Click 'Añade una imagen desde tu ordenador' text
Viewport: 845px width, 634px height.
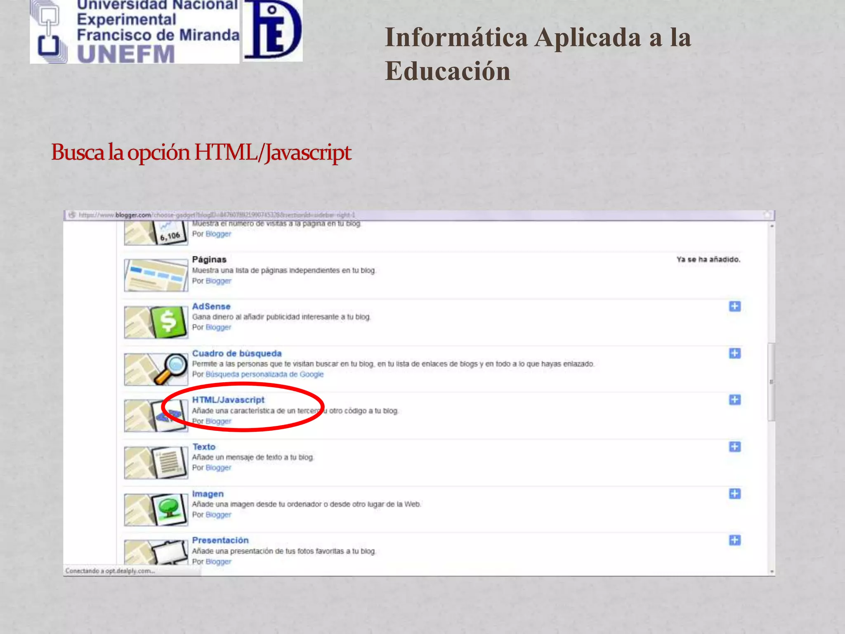[x=307, y=504]
